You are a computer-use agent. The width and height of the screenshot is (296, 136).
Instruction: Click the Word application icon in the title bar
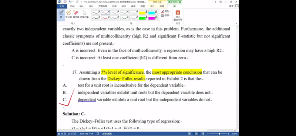[60, 2]
